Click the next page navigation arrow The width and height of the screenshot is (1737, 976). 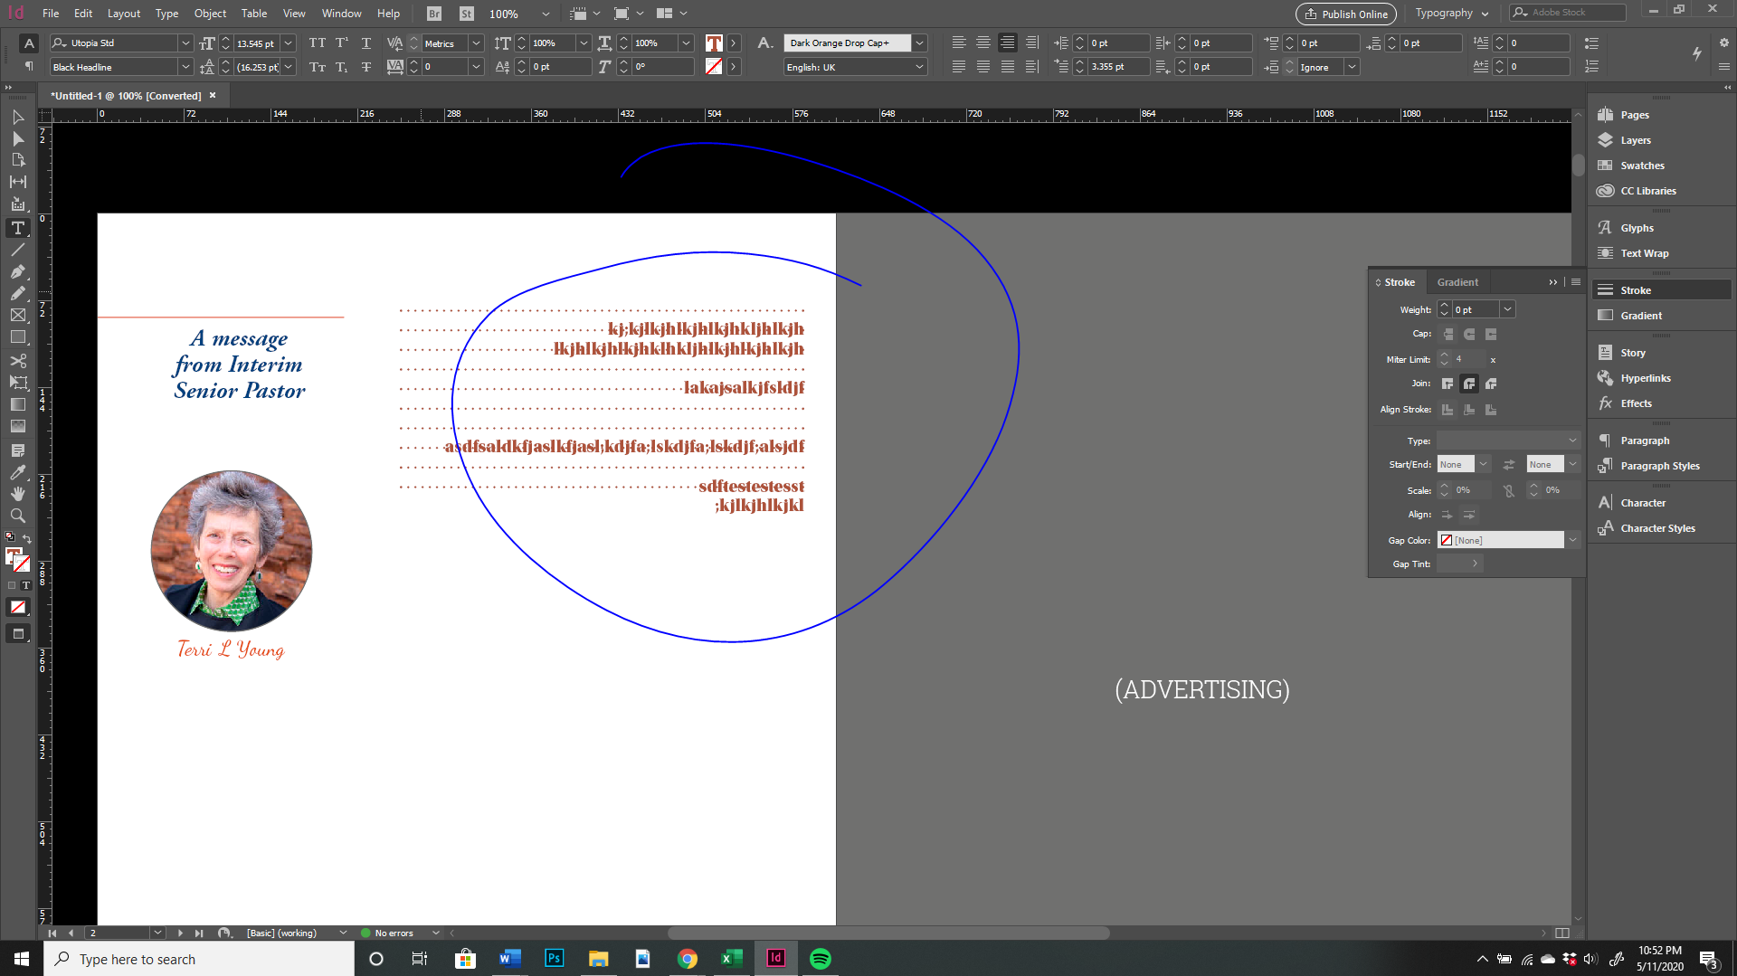[x=180, y=933]
